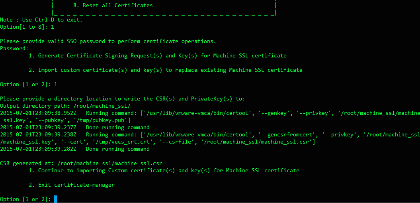
Task: Click the '--genkey' argument text
Action: [273, 113]
